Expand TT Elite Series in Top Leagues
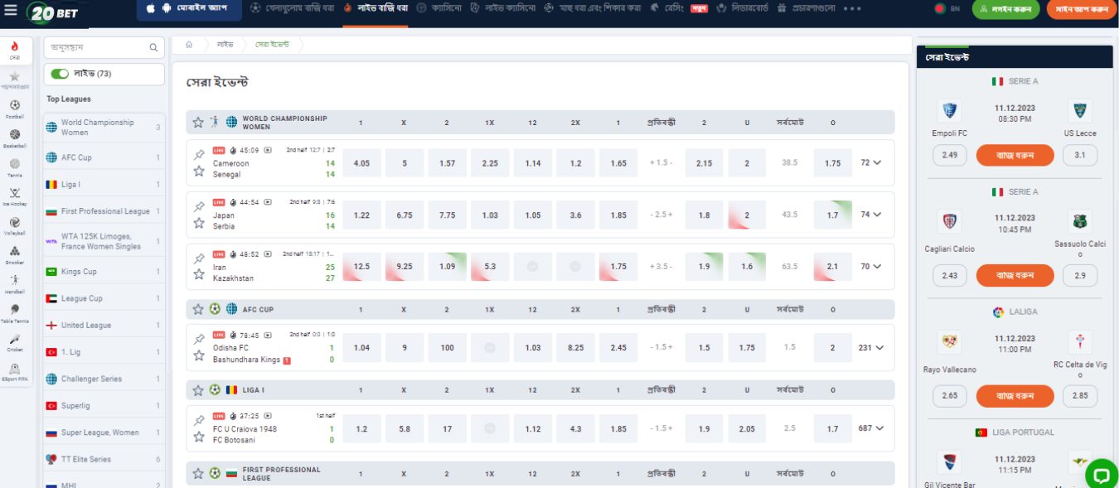 click(104, 459)
